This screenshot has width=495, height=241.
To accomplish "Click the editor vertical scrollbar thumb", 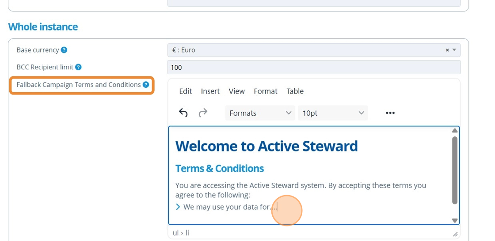I will pos(455,170).
